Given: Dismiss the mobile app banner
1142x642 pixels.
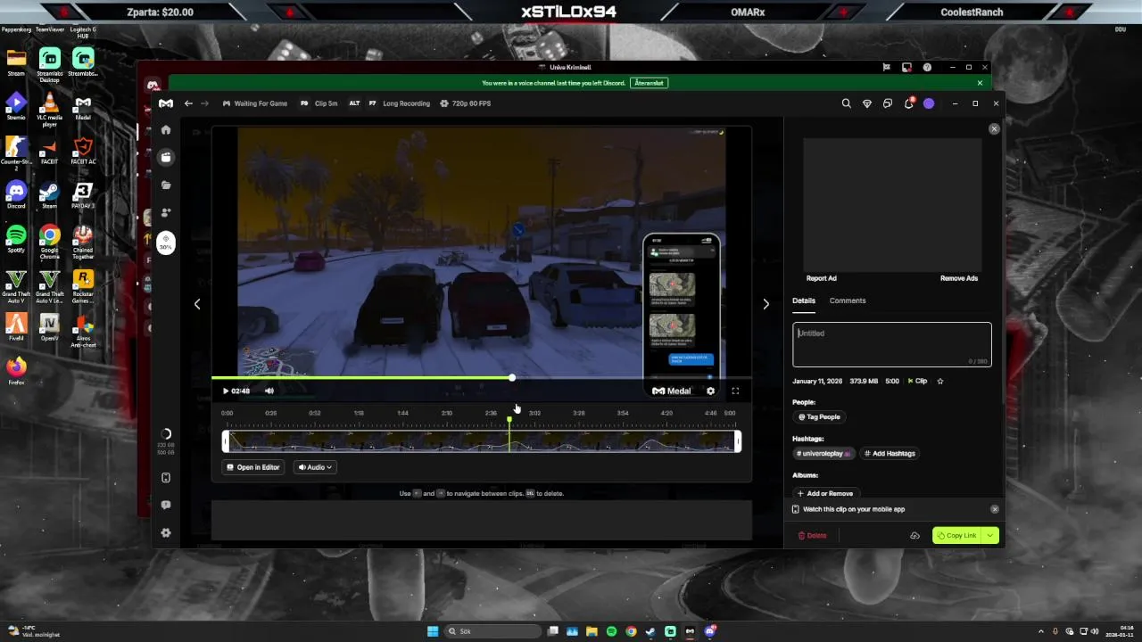Looking at the screenshot, I should coord(995,509).
